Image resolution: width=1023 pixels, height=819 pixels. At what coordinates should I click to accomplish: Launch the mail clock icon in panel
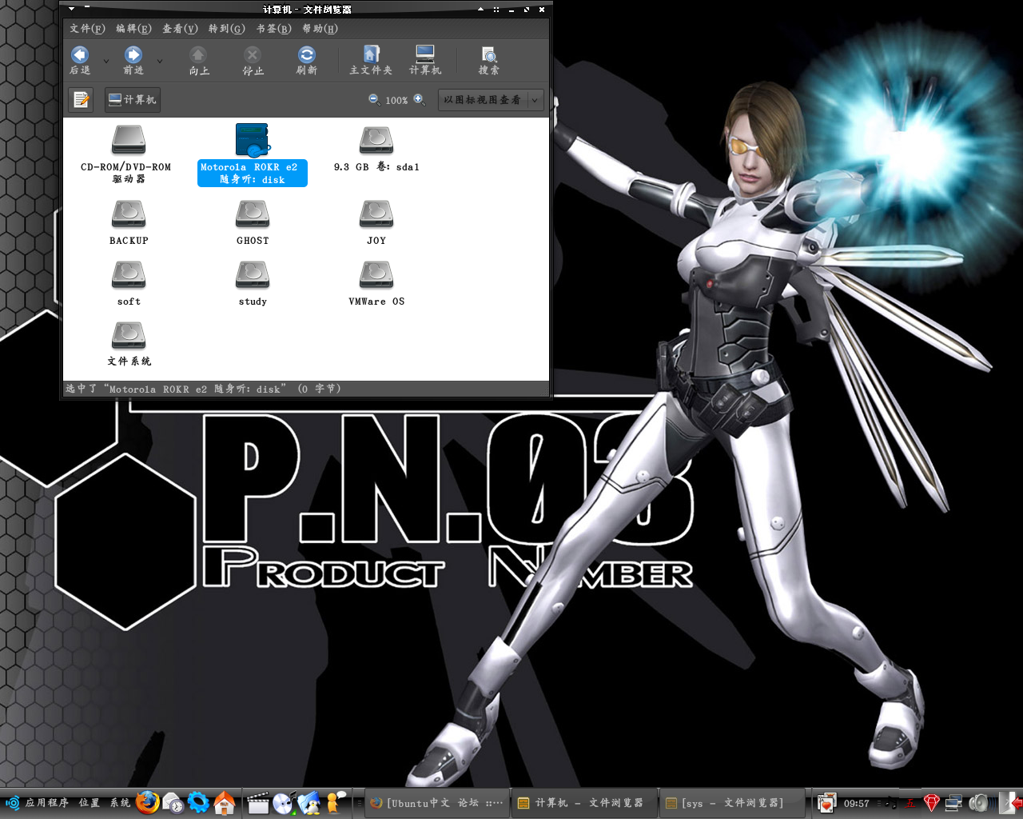tap(173, 802)
